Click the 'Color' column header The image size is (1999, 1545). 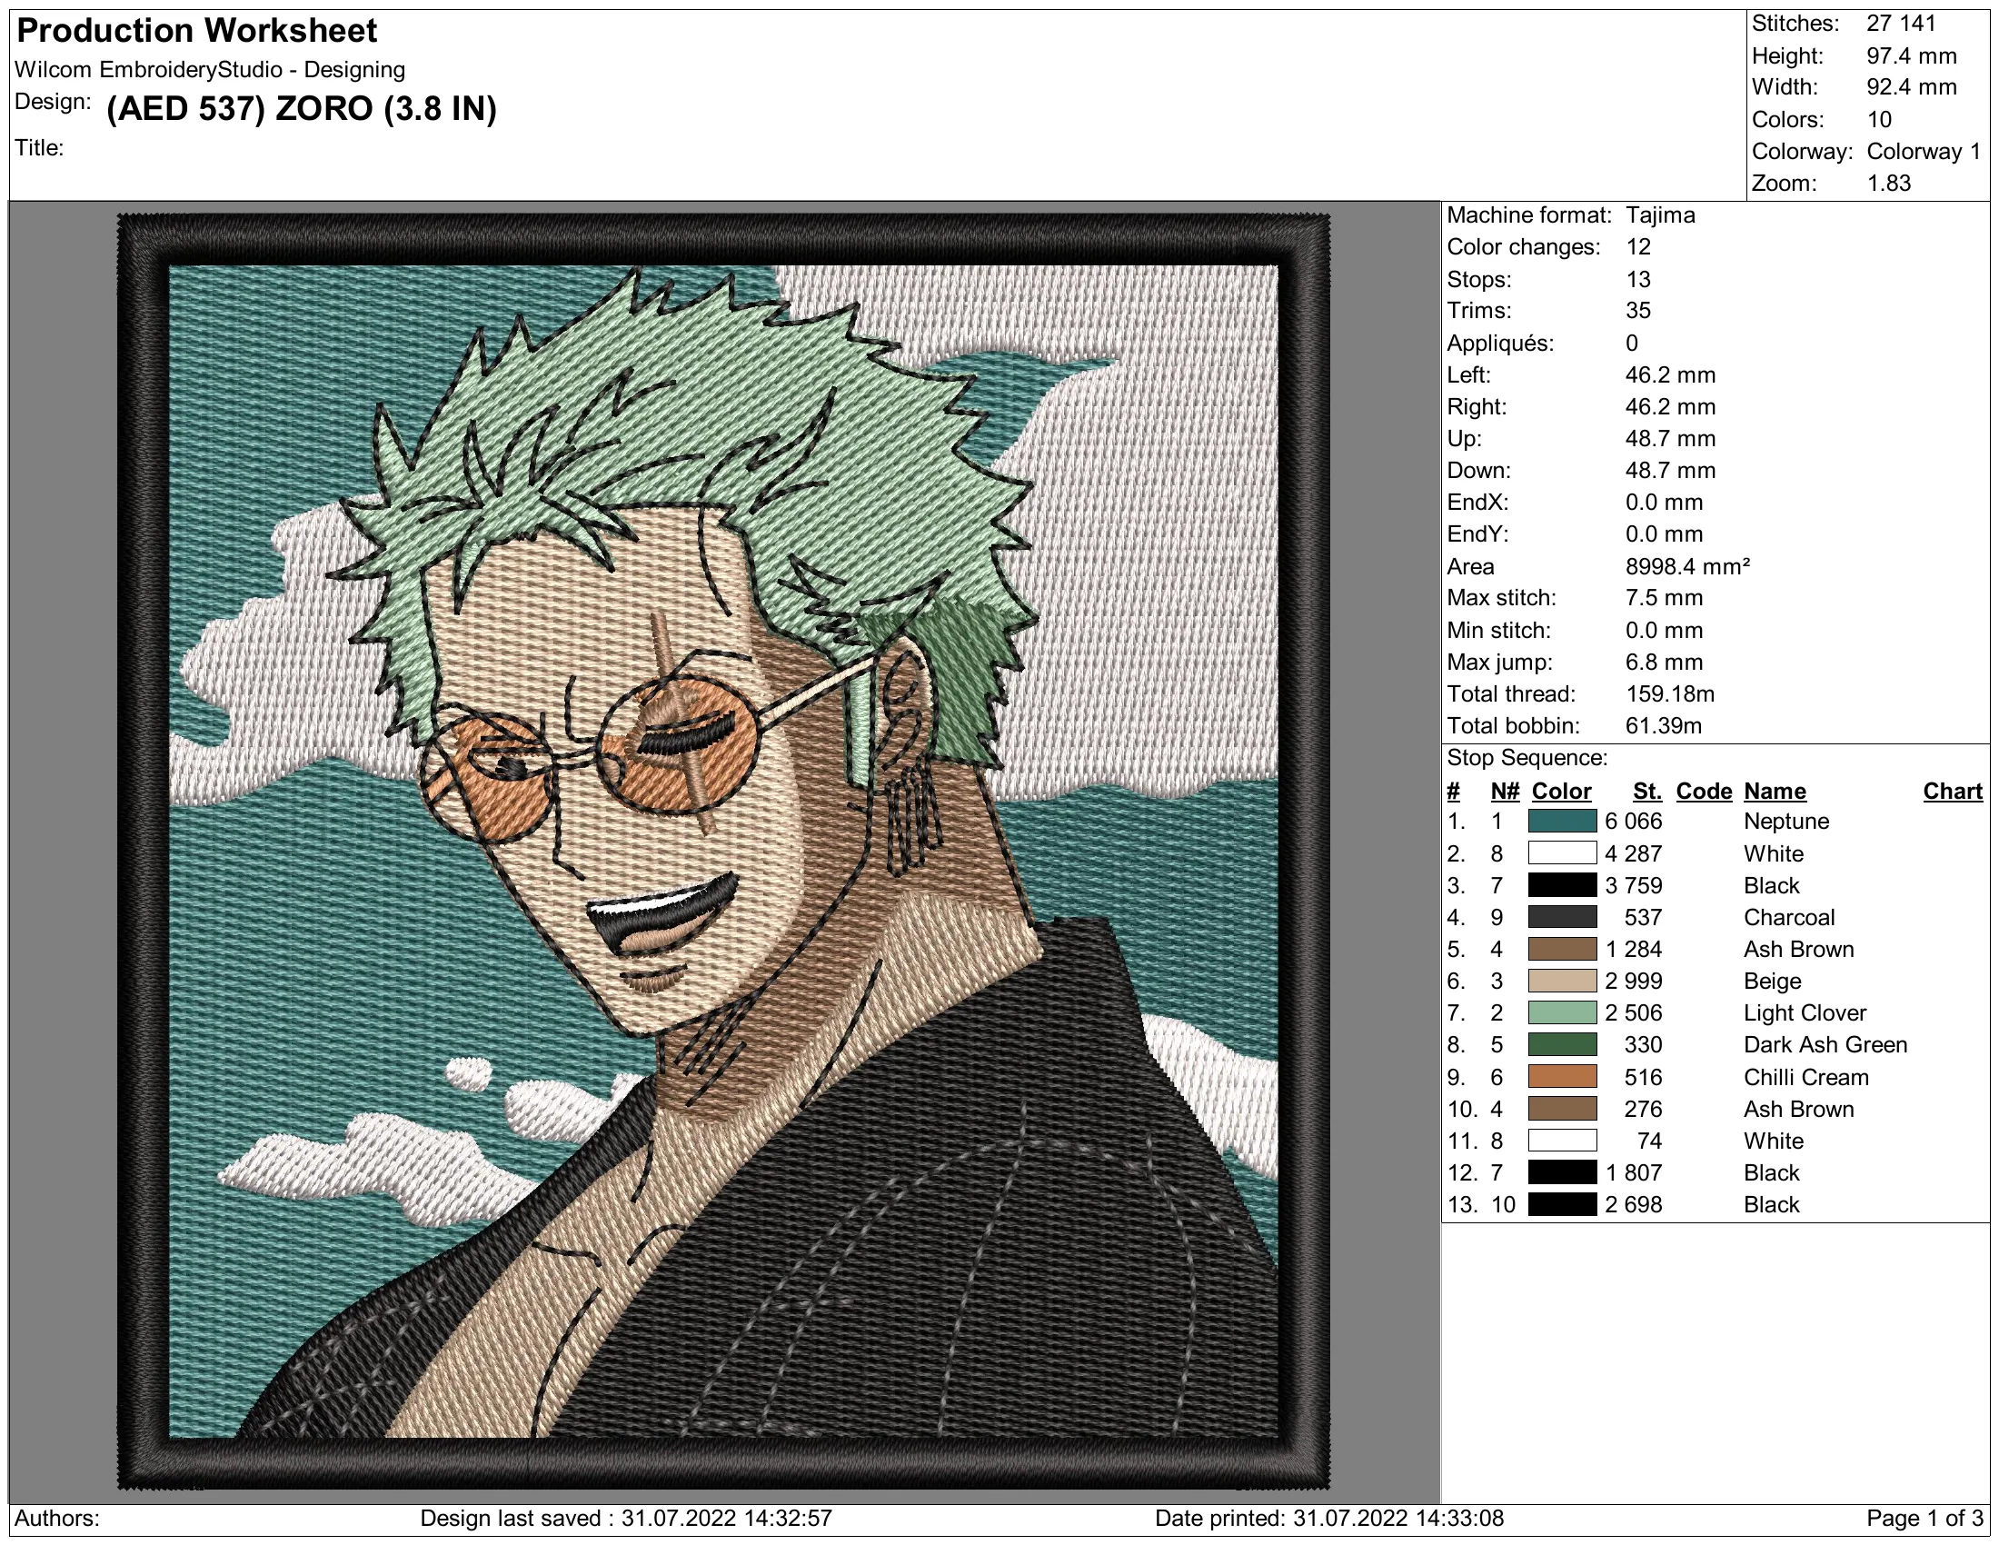pyautogui.click(x=1561, y=792)
